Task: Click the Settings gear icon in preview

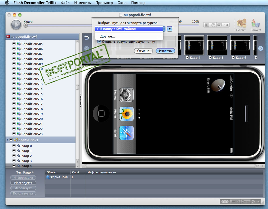Action: click(x=126, y=95)
